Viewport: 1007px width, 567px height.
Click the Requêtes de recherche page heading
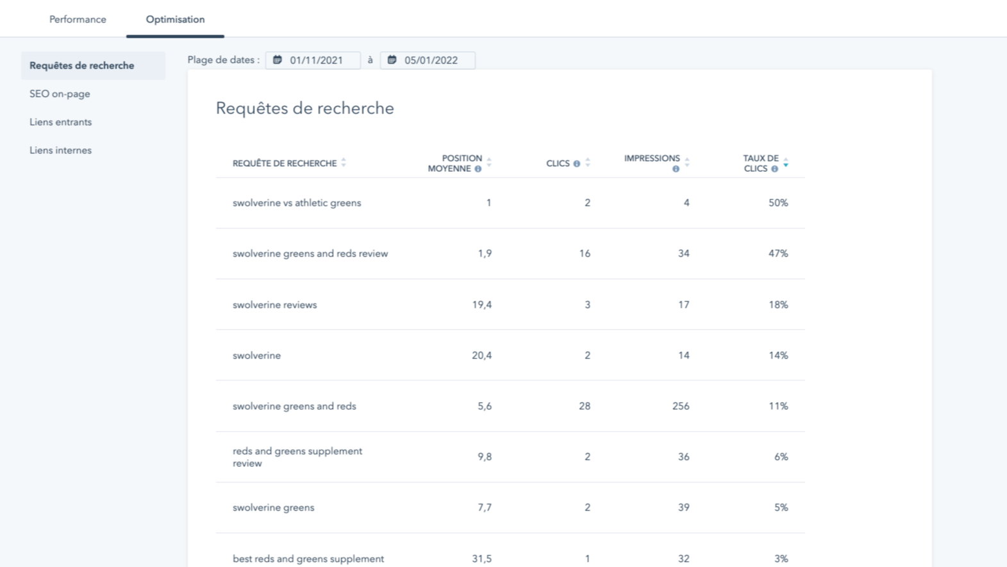[x=304, y=108]
